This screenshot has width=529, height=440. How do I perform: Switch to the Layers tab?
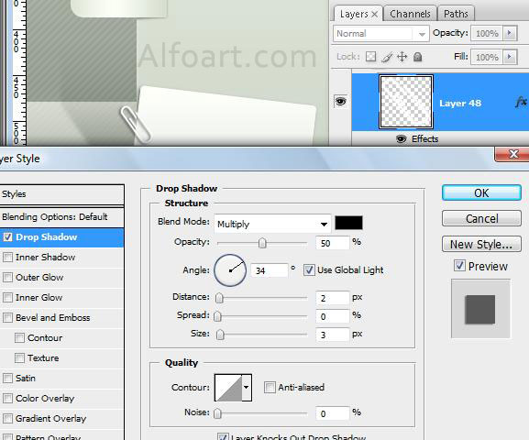[354, 14]
